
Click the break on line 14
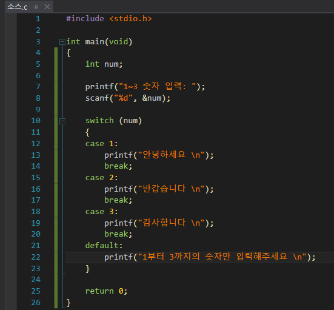coord(118,166)
